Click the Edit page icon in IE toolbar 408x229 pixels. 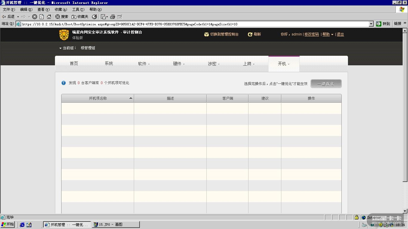point(120,17)
